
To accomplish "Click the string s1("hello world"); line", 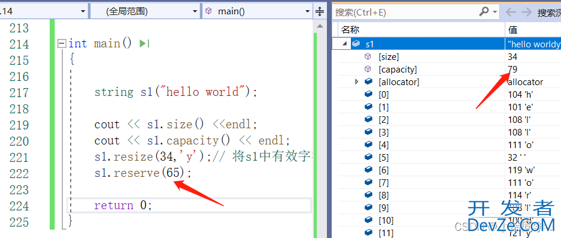I will coord(176,92).
